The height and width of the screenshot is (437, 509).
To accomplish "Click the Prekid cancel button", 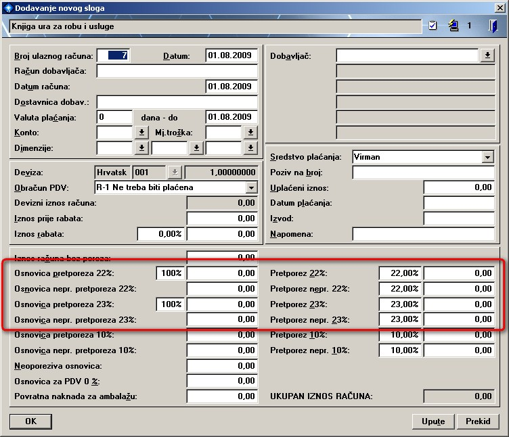I will 478,421.
